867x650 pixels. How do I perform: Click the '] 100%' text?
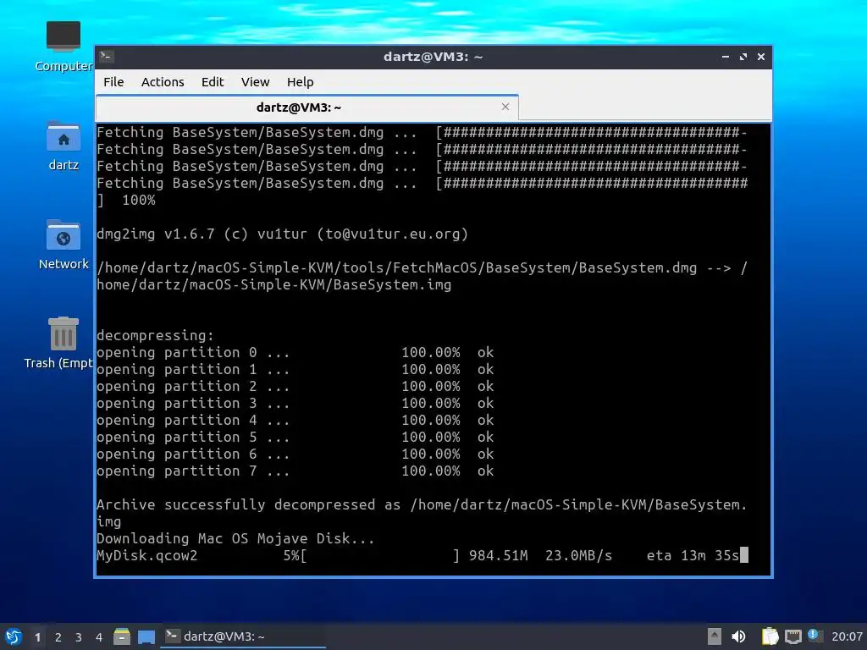pos(126,200)
